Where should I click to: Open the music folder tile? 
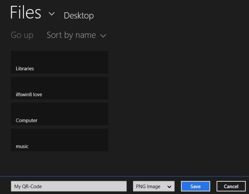[60, 140]
